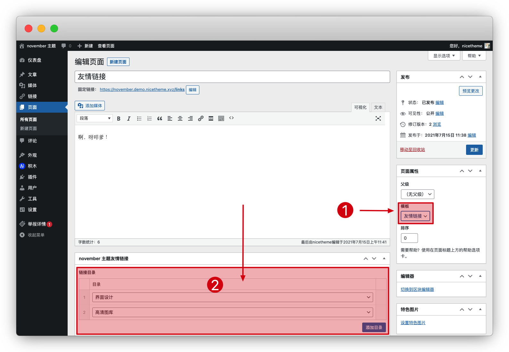Insert or edit link icon

(201, 118)
